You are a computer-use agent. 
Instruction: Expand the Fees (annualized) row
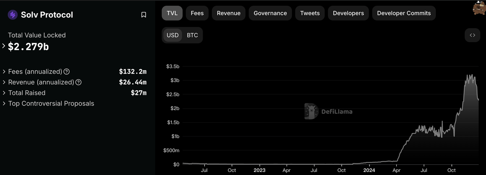coord(4,72)
